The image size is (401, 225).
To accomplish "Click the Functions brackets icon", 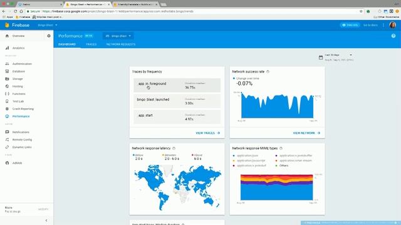I will [7, 94].
